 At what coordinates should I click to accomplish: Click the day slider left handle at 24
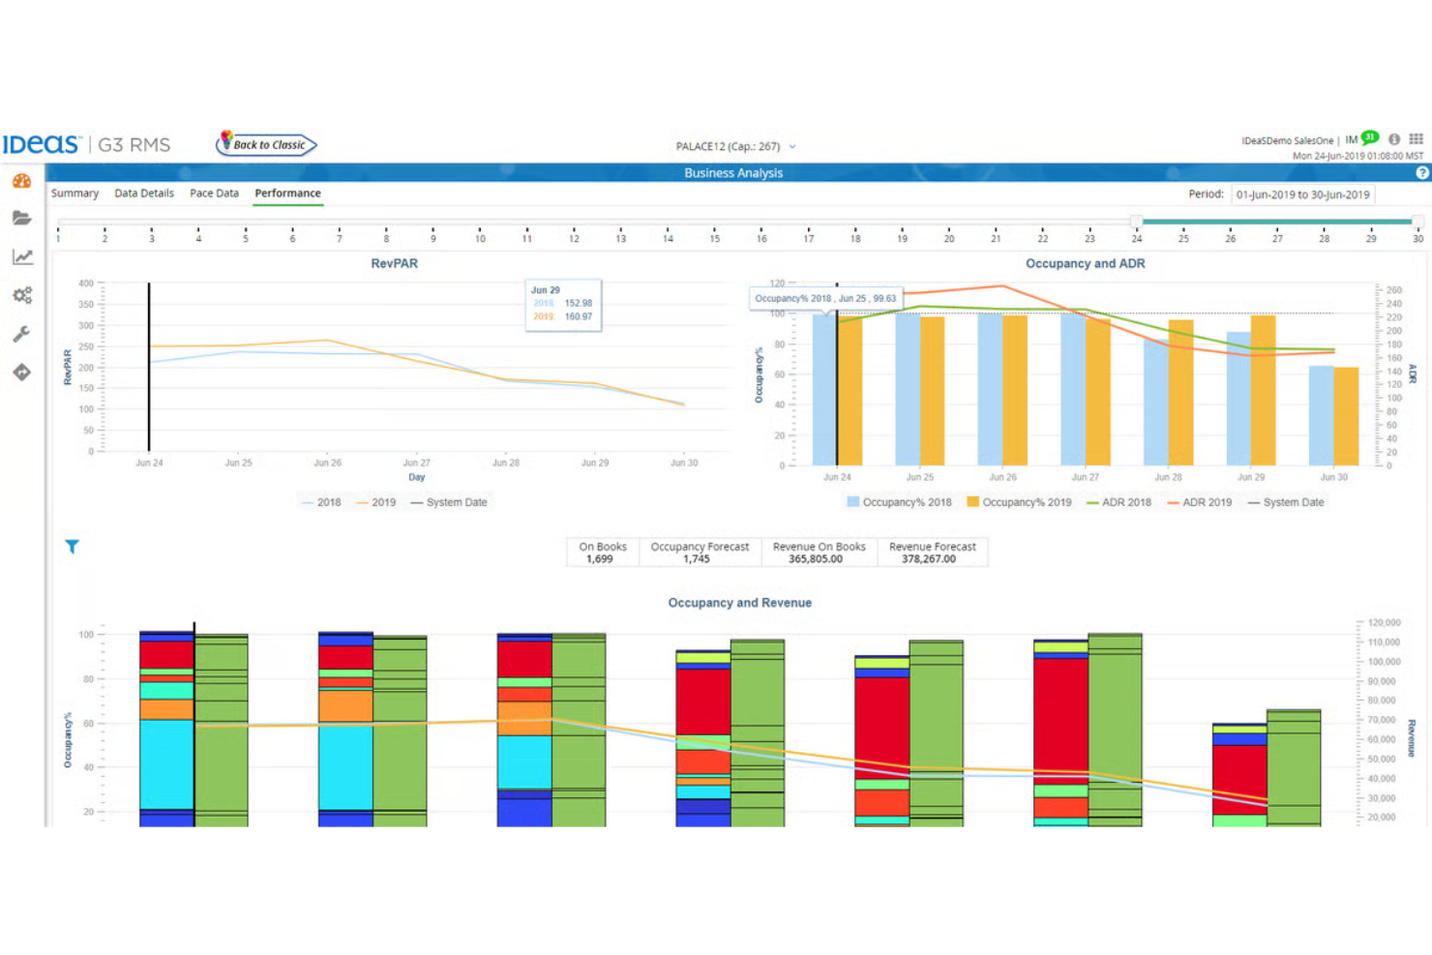coord(1137,222)
